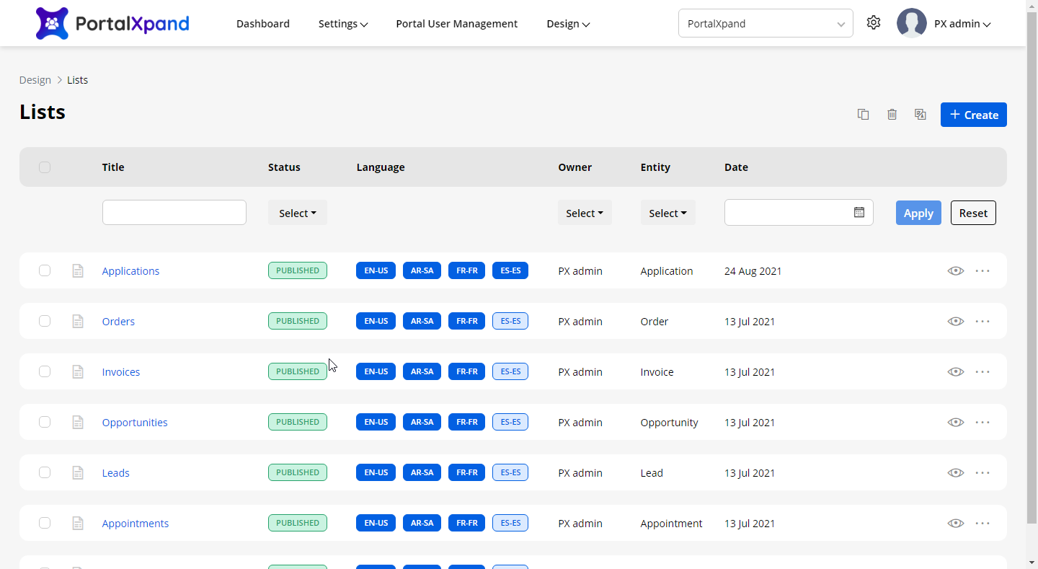1038x569 pixels.
Task: Click the Create button
Action: 973,115
